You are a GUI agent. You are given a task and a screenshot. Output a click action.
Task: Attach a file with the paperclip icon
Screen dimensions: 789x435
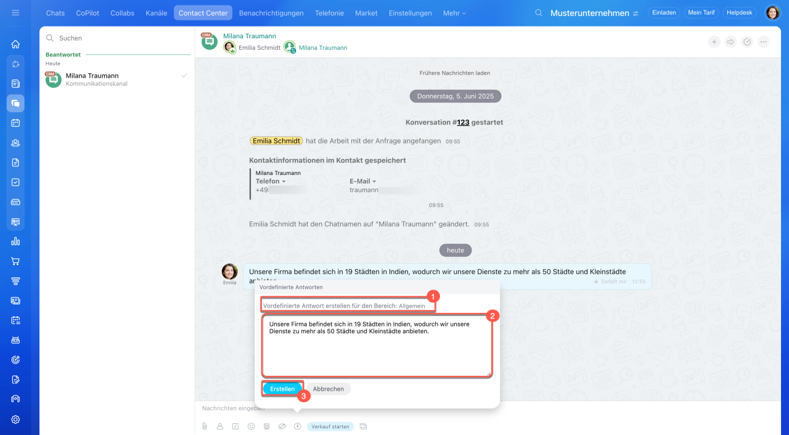click(x=205, y=426)
